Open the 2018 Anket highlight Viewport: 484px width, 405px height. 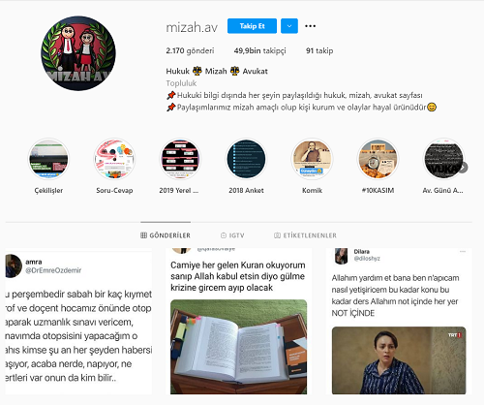point(246,159)
